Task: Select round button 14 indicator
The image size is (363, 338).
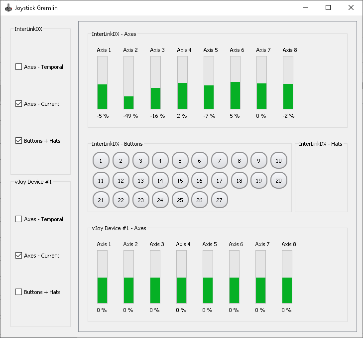Action: coord(160,180)
